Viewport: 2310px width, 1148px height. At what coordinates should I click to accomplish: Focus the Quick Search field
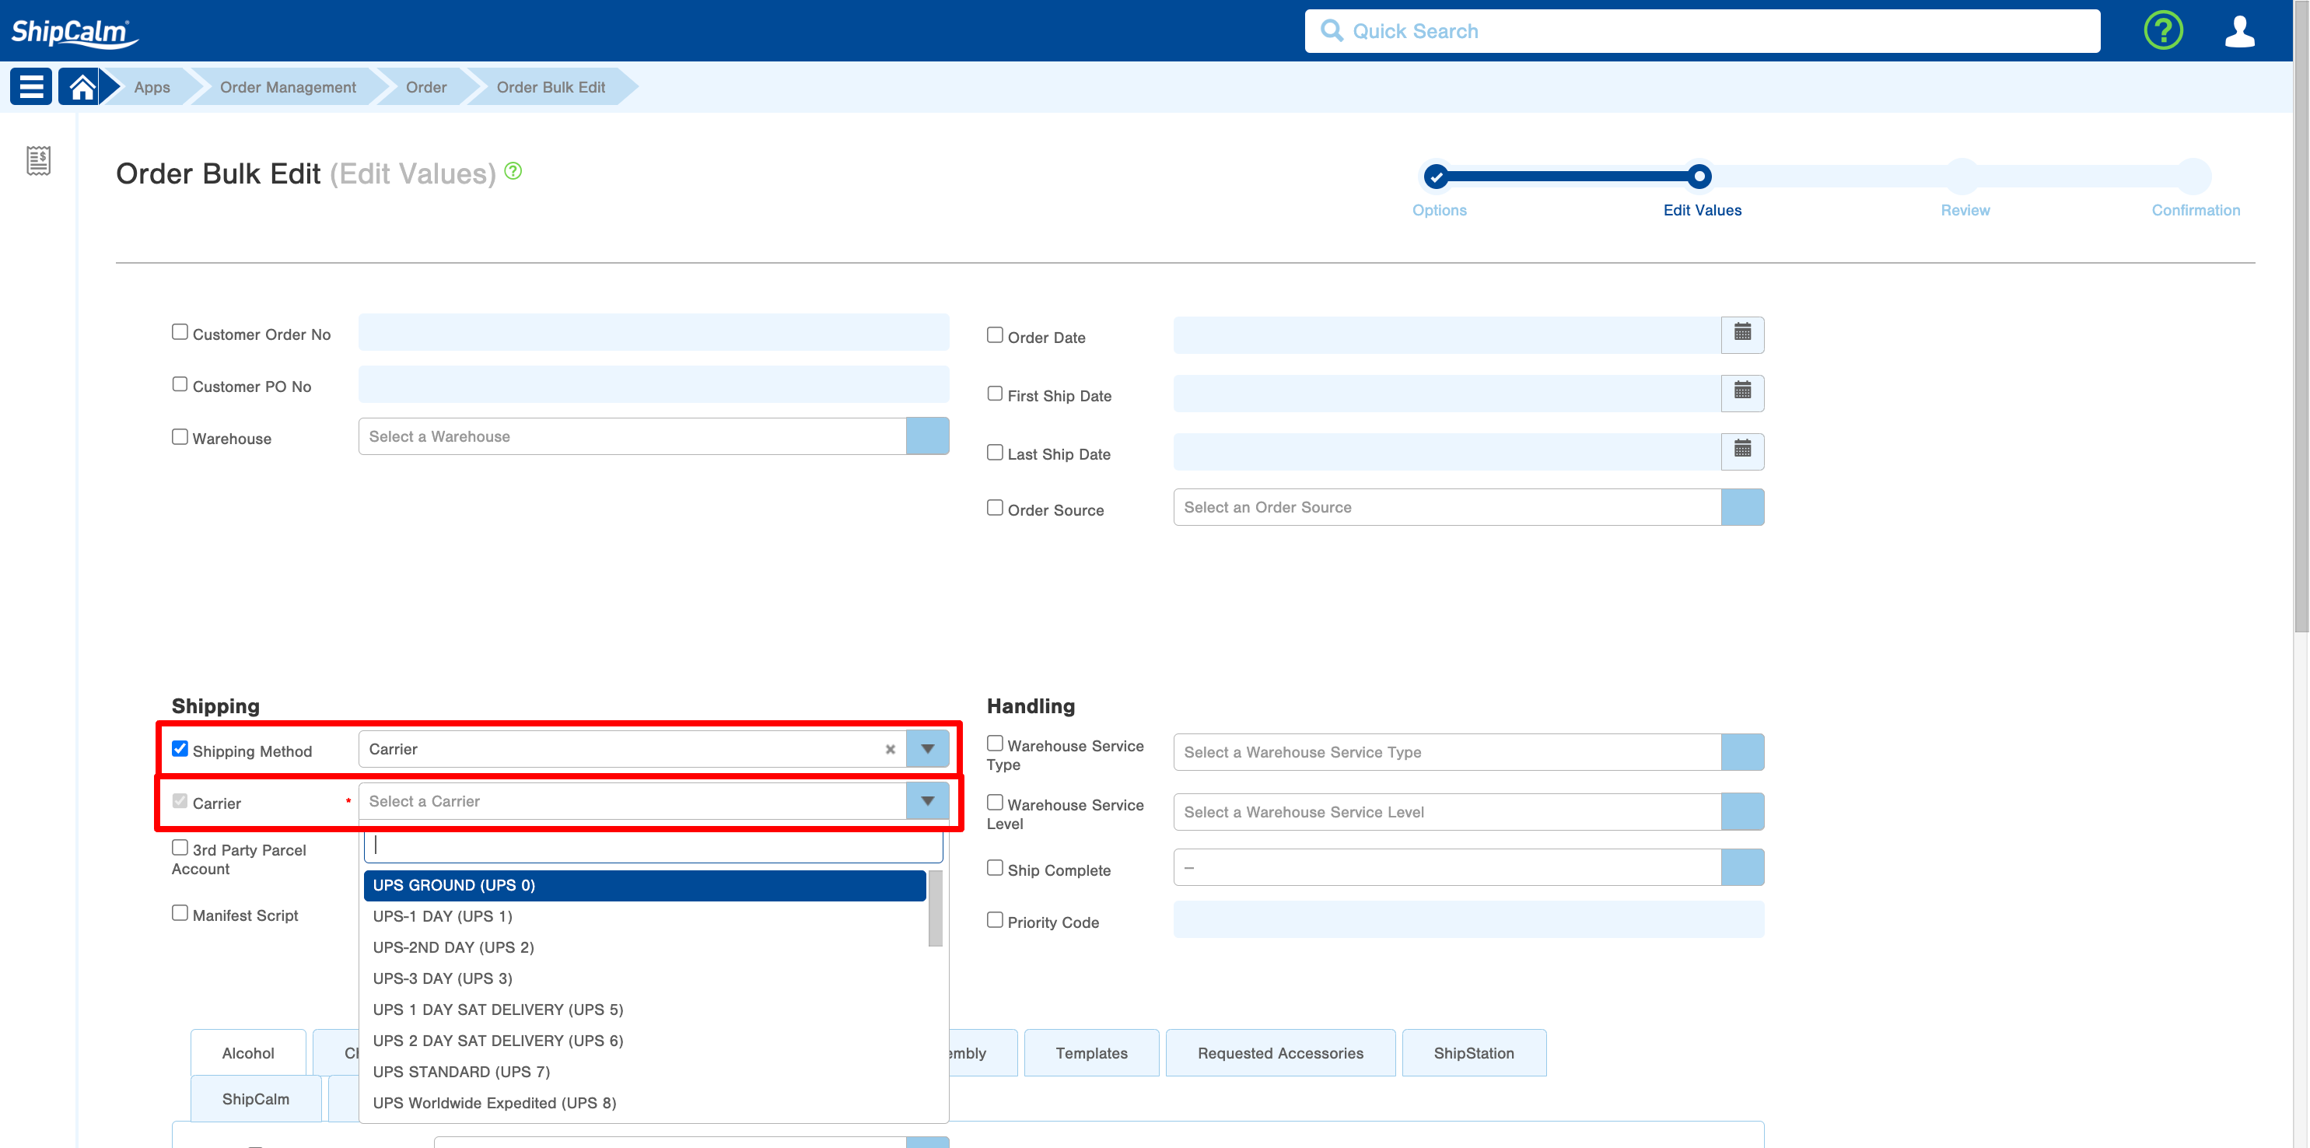(x=1702, y=30)
